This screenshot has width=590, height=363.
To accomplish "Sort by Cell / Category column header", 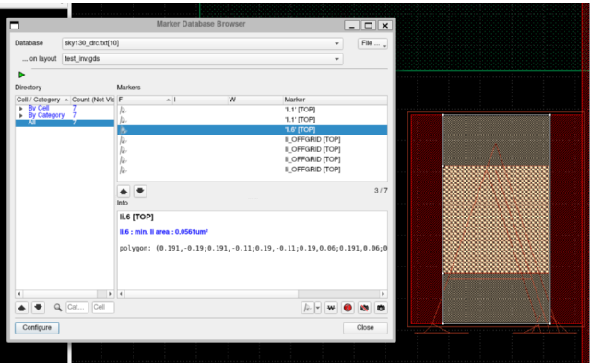I will [x=43, y=100].
